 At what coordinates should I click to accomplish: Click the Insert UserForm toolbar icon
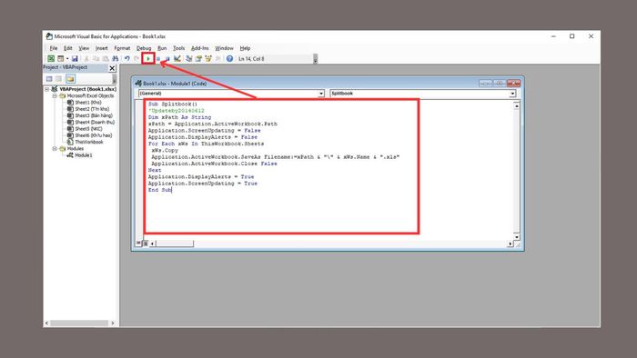tap(61, 59)
